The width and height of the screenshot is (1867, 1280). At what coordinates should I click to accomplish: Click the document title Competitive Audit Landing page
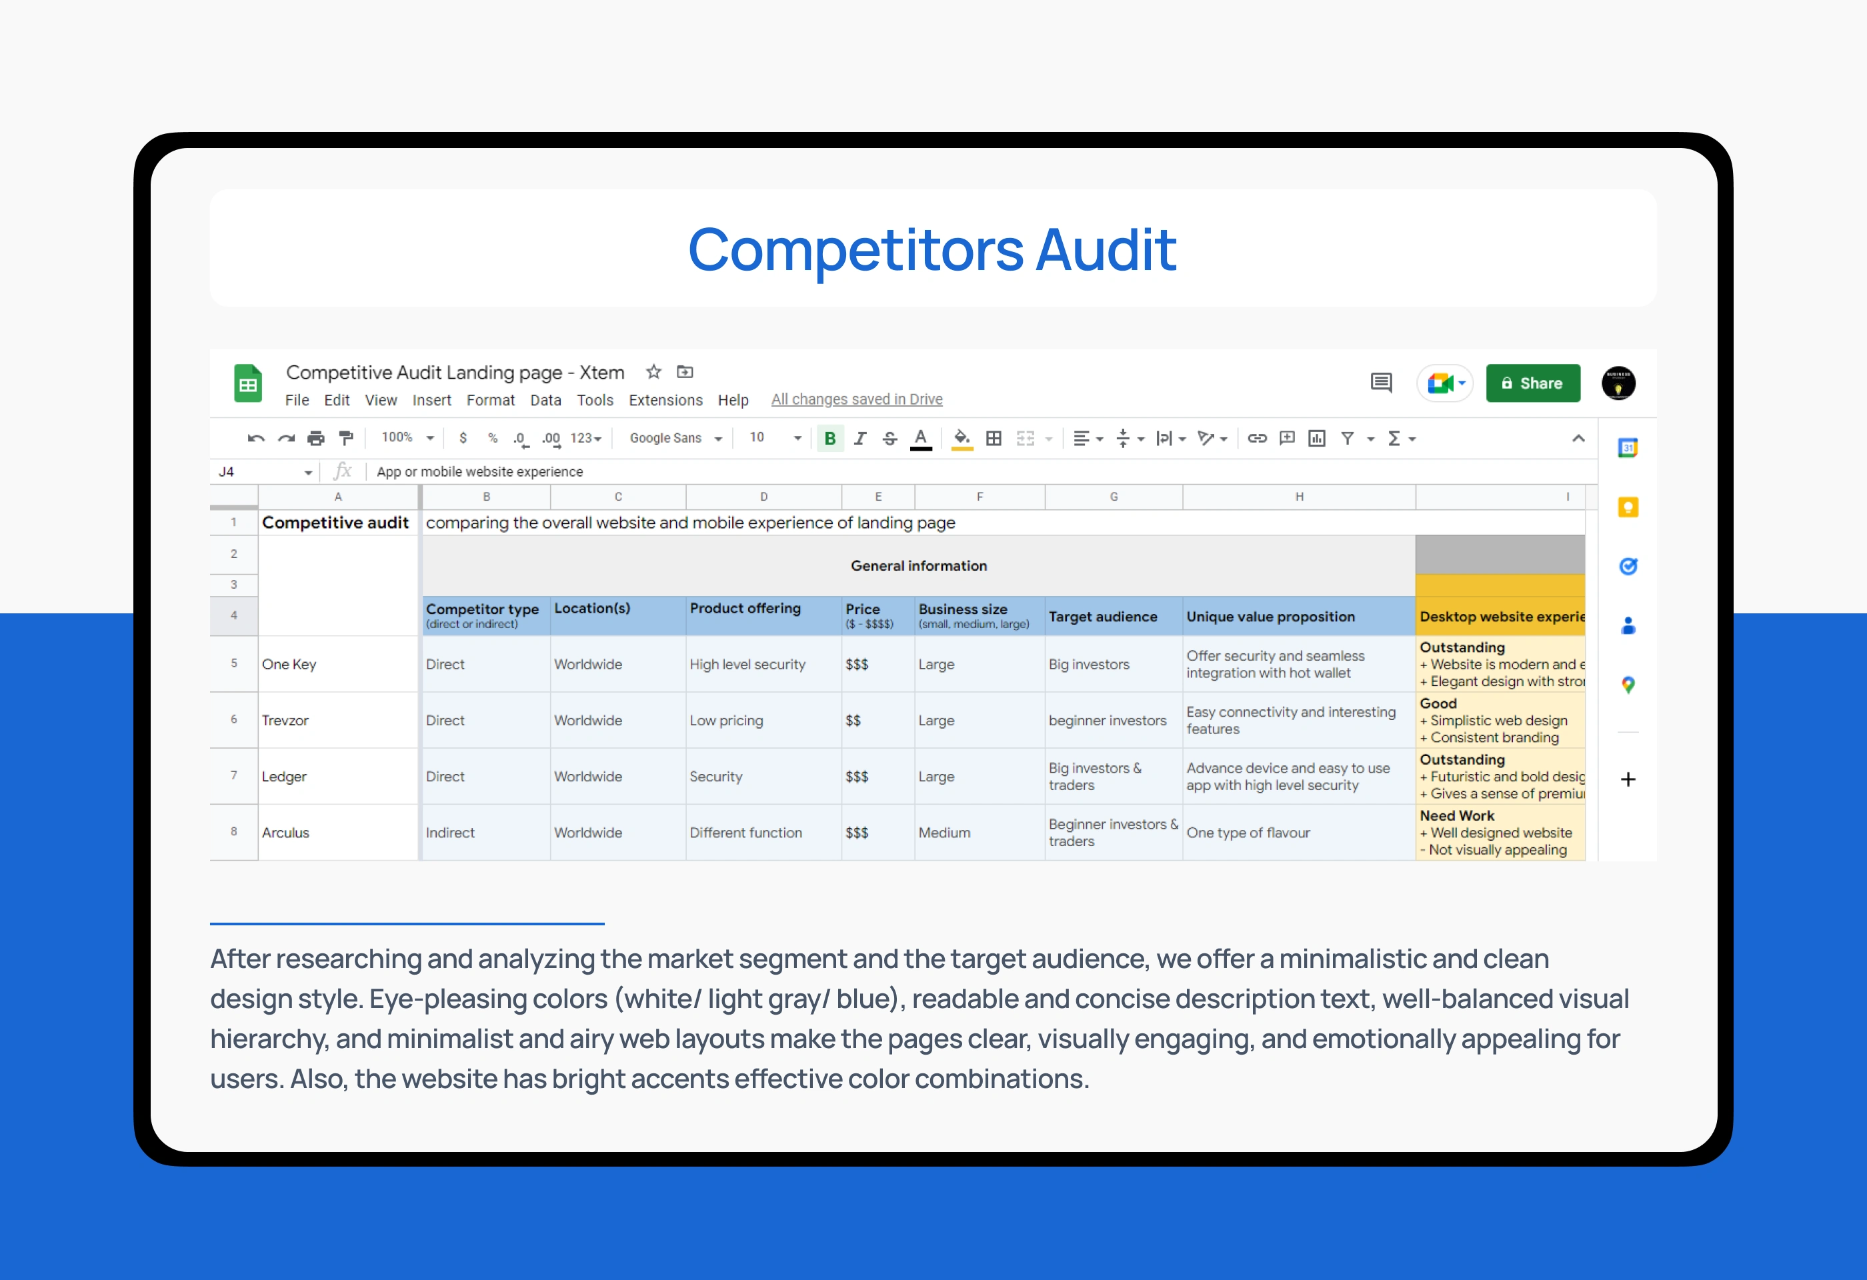point(455,373)
